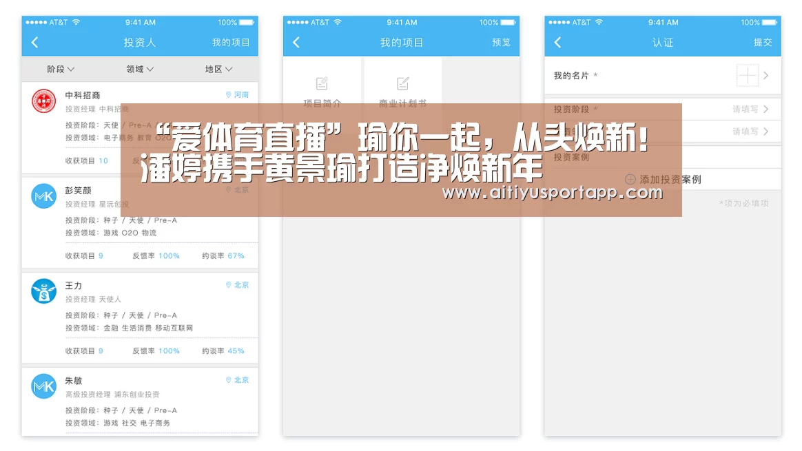The width and height of the screenshot is (802, 451).
Task: Tap 预览 in the 我的项目 header
Action: (502, 43)
